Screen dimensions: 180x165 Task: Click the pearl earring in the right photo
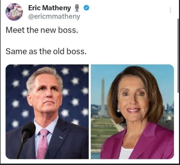coord(118,111)
